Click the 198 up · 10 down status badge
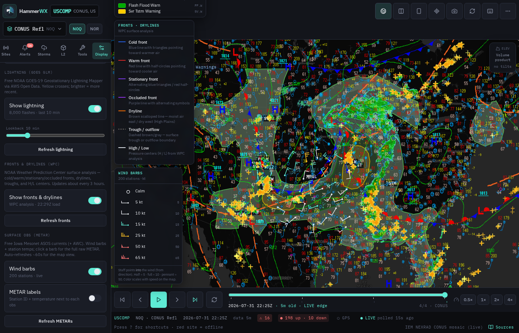Image resolution: width=519 pixels, height=333 pixels. click(303, 318)
